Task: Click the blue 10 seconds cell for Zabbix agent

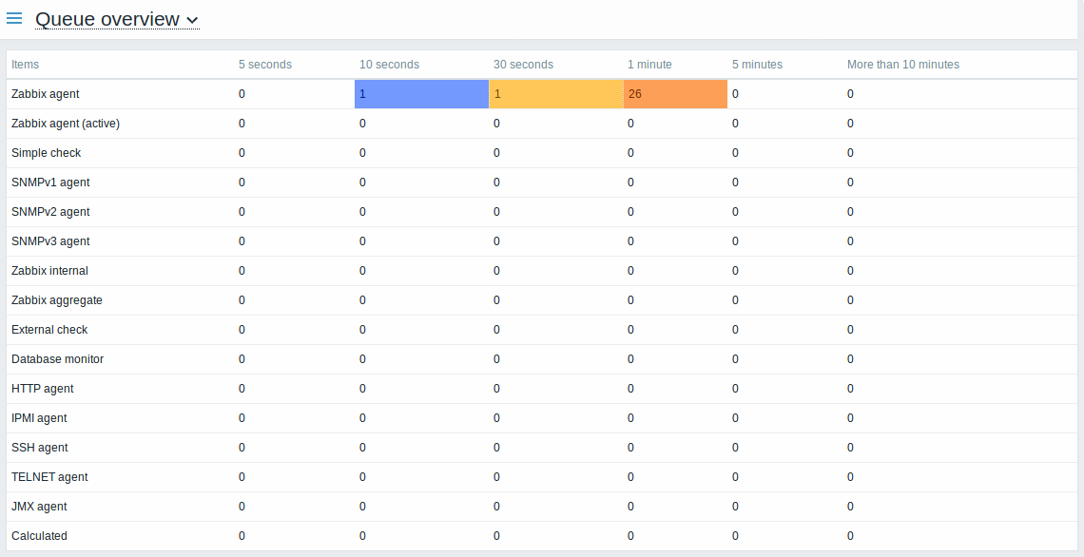Action: 421,94
